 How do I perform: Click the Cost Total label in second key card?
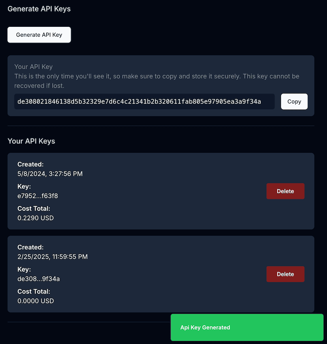(x=34, y=292)
